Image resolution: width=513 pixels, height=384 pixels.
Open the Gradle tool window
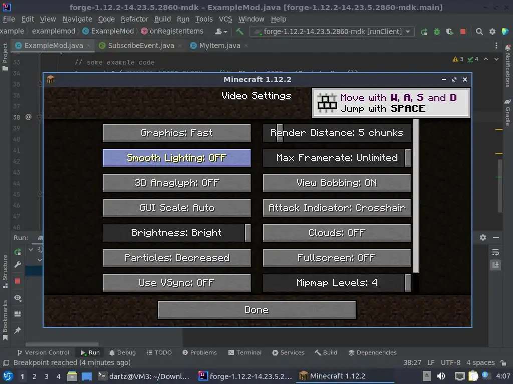click(507, 112)
